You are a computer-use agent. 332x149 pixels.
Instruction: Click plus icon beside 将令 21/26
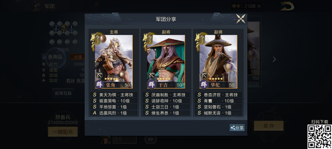(x=259, y=6)
